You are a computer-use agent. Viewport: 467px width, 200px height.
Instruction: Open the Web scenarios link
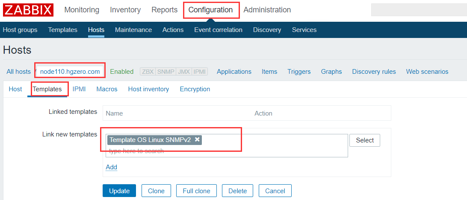[427, 72]
